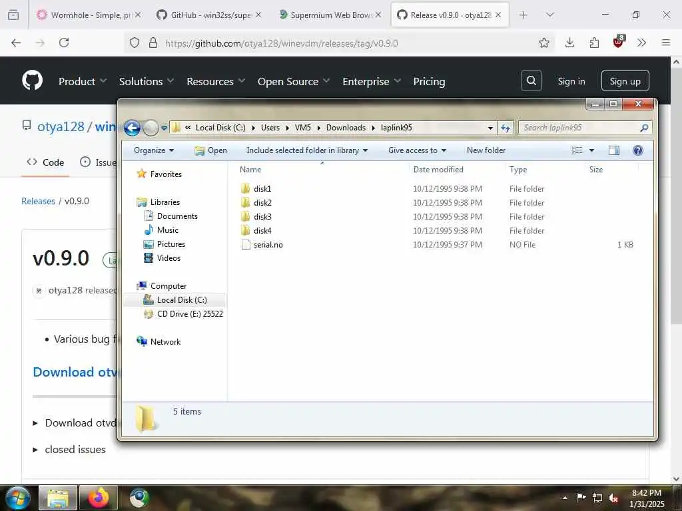
Task: Click Windows Explorer taskbar icon
Action: pyautogui.click(x=58, y=498)
